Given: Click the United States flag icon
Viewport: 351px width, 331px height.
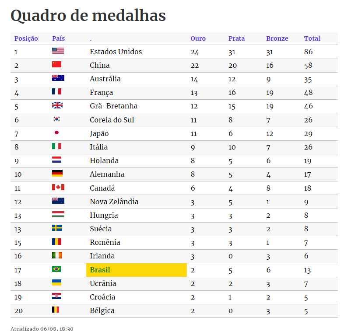Looking at the screenshot, I should [58, 51].
